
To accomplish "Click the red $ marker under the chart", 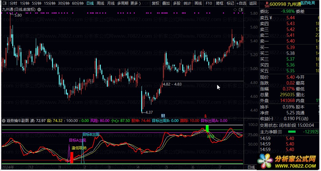I will click(206, 116).
